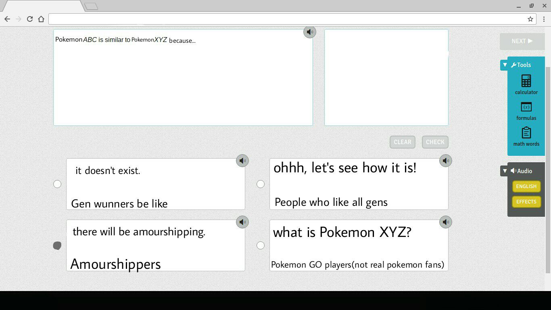Click the NEXT button
Image resolution: width=551 pixels, height=310 pixels.
[522, 41]
